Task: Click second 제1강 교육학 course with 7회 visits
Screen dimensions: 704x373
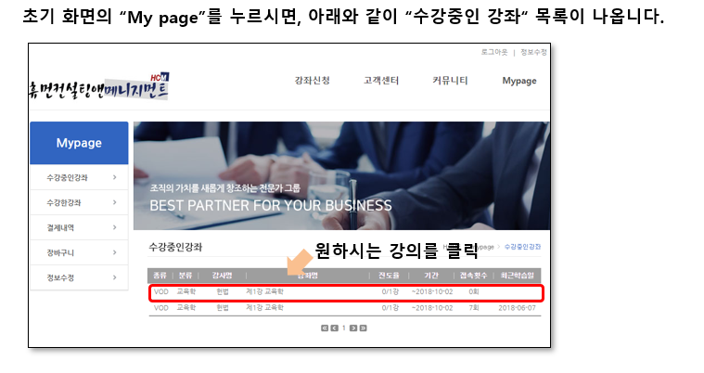Action: click(x=265, y=307)
